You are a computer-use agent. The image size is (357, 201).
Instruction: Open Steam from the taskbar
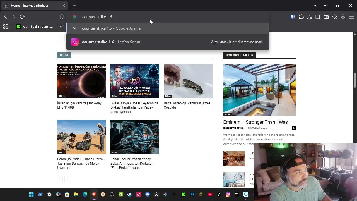pos(130,194)
